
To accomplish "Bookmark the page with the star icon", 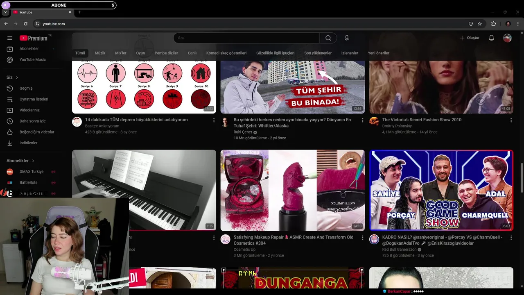I will (x=480, y=24).
